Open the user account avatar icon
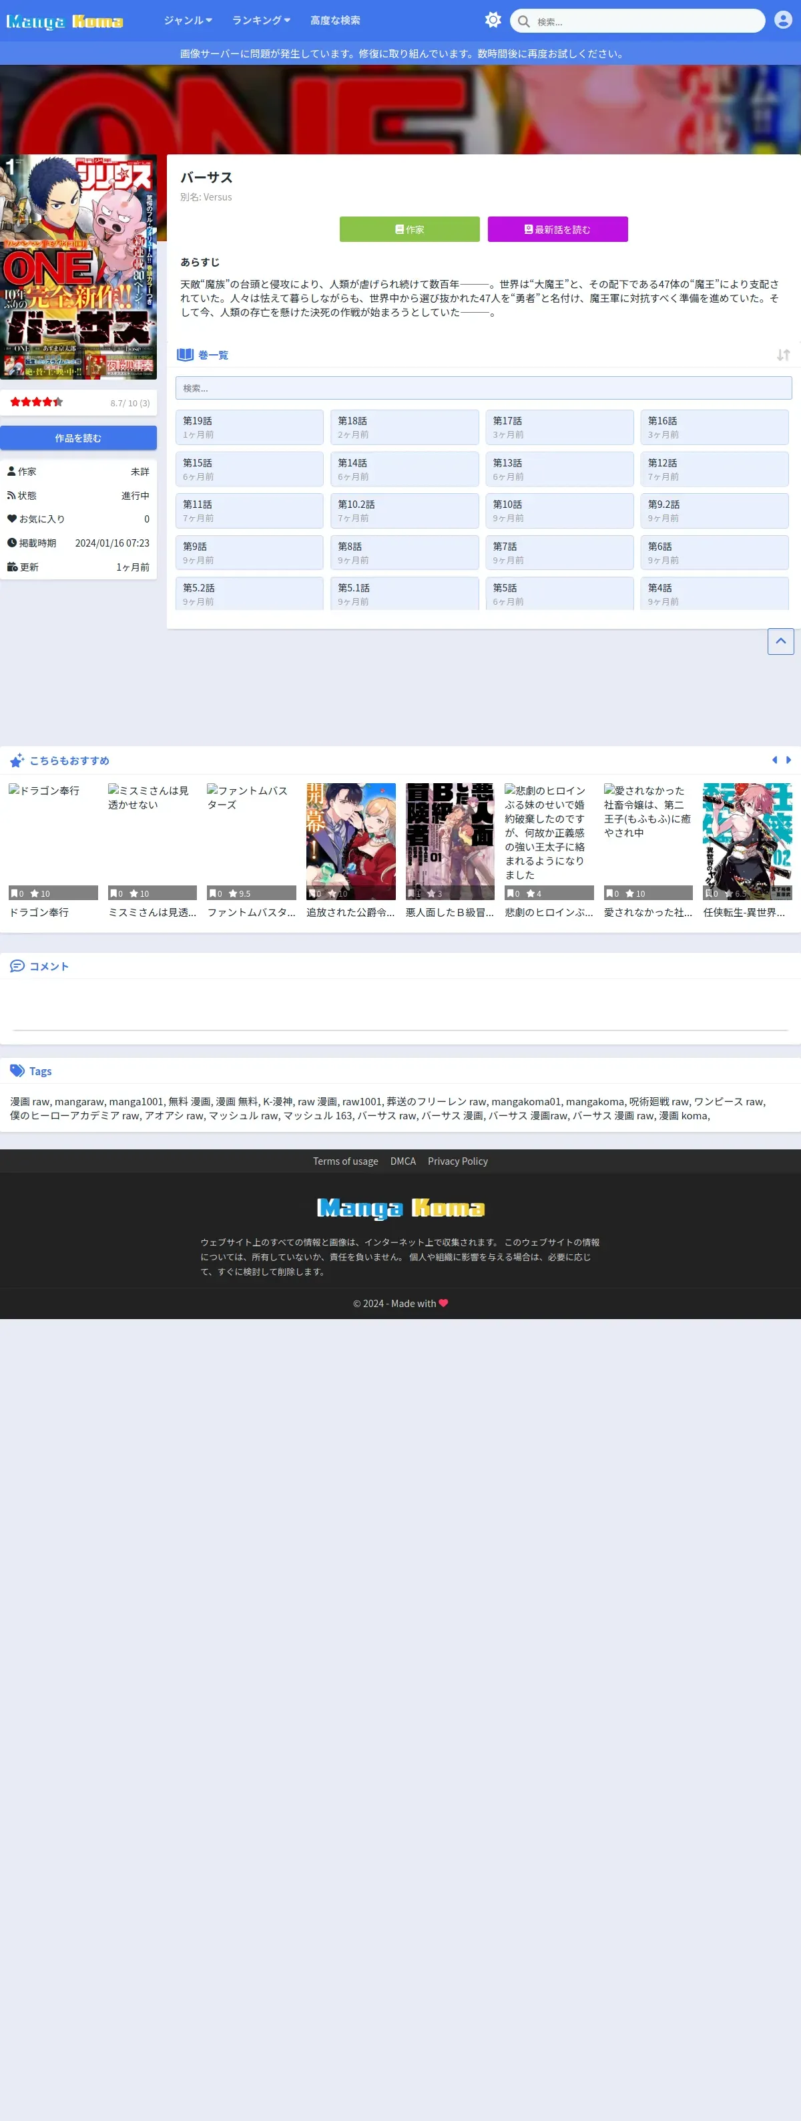Image resolution: width=801 pixels, height=2121 pixels. [783, 20]
